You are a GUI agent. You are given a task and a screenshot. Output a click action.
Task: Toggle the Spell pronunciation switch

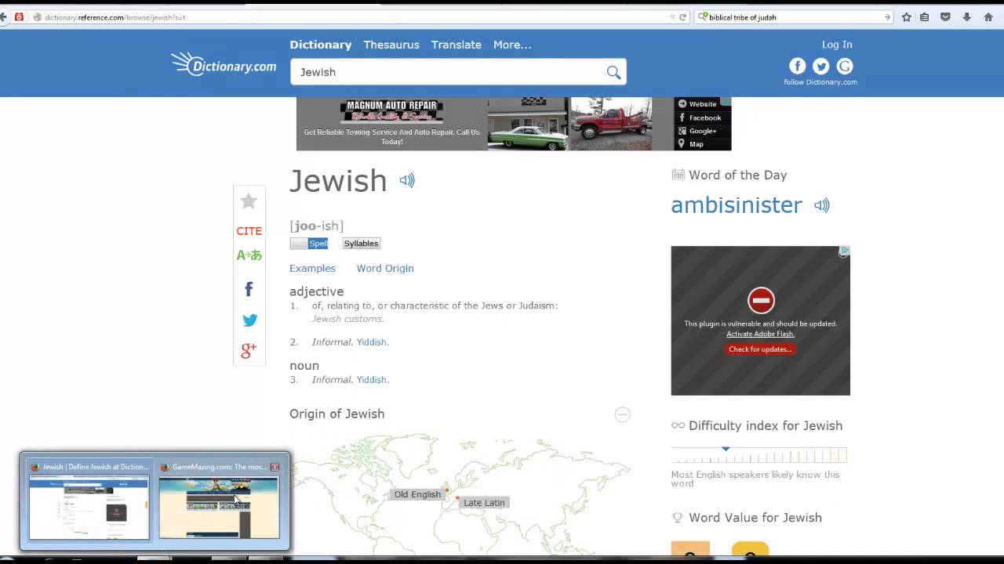309,244
